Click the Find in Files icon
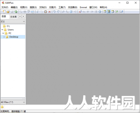This screenshot has height=113, width=140. coord(71,12)
